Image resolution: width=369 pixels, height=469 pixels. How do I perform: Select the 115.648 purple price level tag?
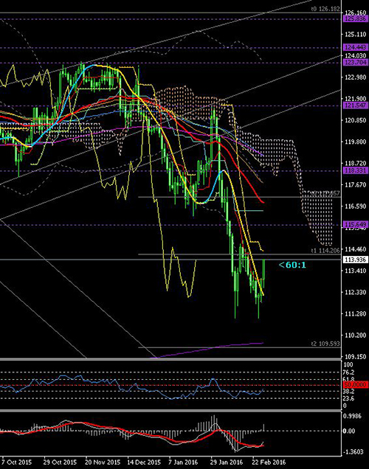tap(356, 225)
